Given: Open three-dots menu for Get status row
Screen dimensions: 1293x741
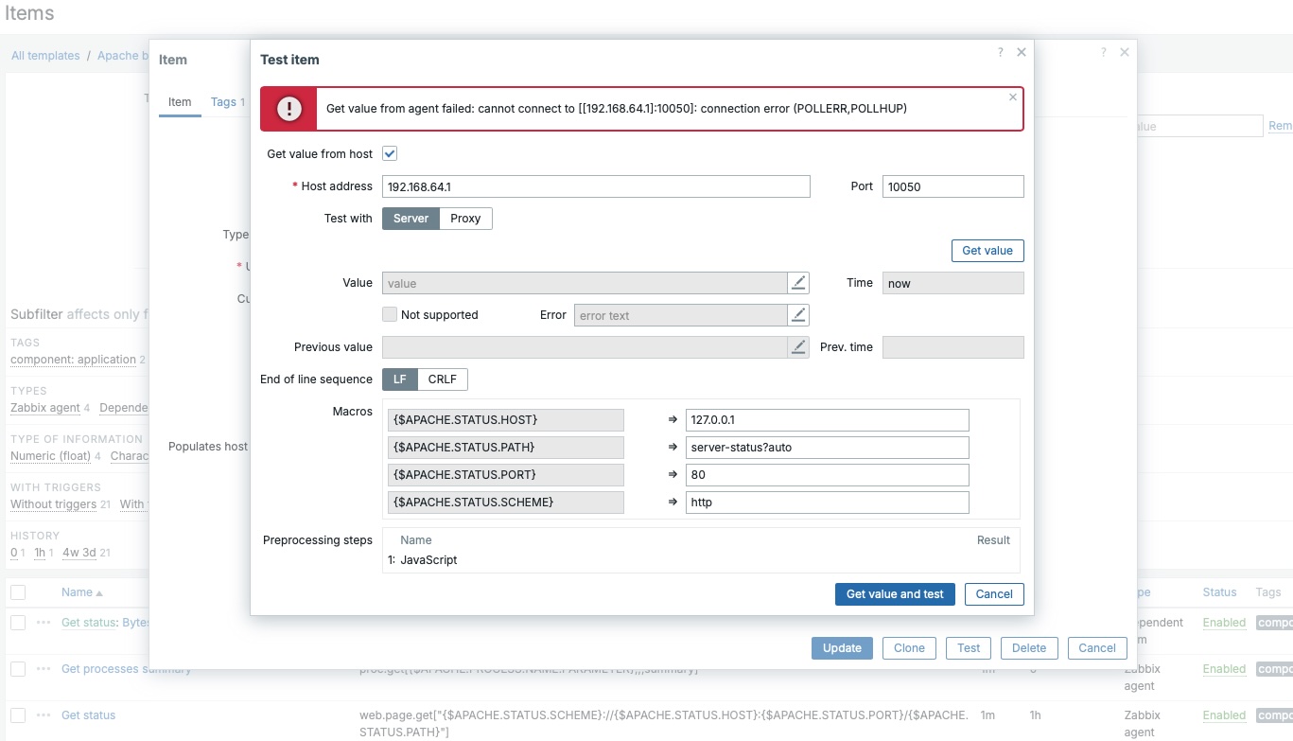Looking at the screenshot, I should [x=44, y=715].
